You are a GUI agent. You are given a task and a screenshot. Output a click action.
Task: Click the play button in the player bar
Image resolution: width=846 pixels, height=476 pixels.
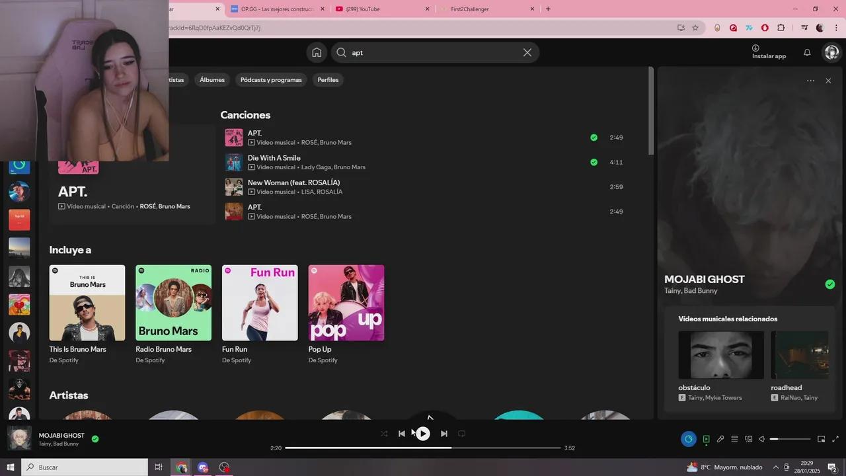tap(423, 434)
